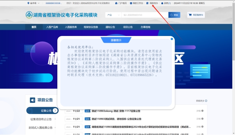Open 我的工作台 workbench link
Viewport: 235px width, 135px height.
tap(138, 3)
